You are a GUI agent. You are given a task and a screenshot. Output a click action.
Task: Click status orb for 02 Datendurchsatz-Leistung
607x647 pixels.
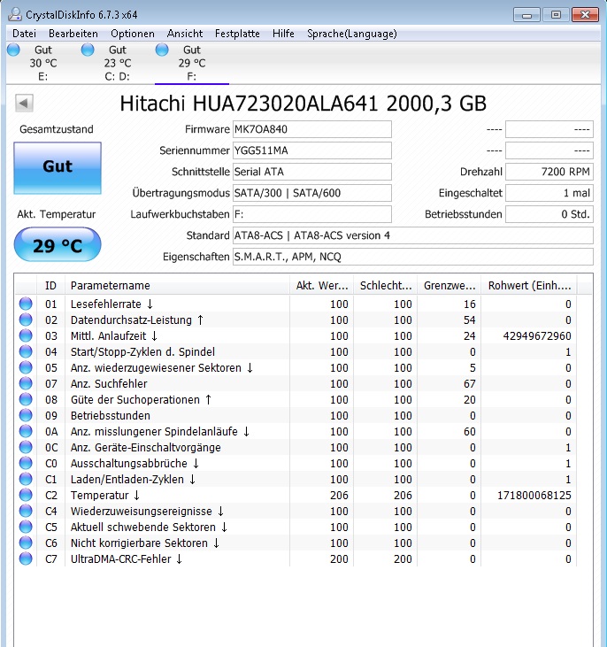click(26, 320)
